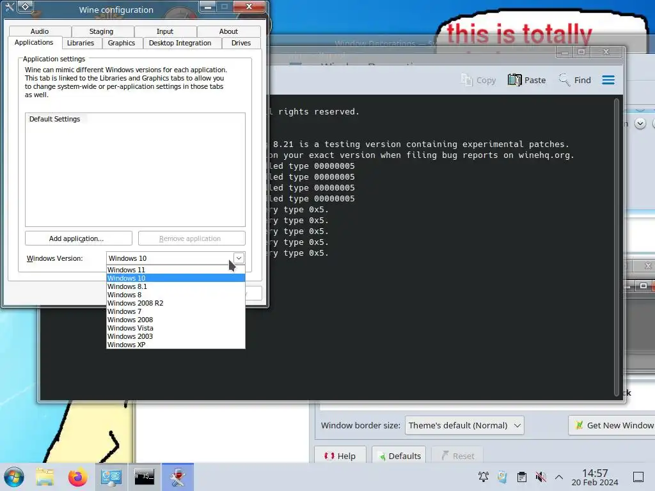Open Find in the terminal toolbar

click(575, 80)
